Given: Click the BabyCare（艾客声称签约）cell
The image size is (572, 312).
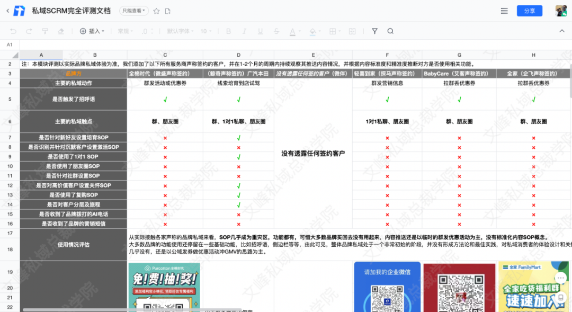Looking at the screenshot, I should (459, 73).
